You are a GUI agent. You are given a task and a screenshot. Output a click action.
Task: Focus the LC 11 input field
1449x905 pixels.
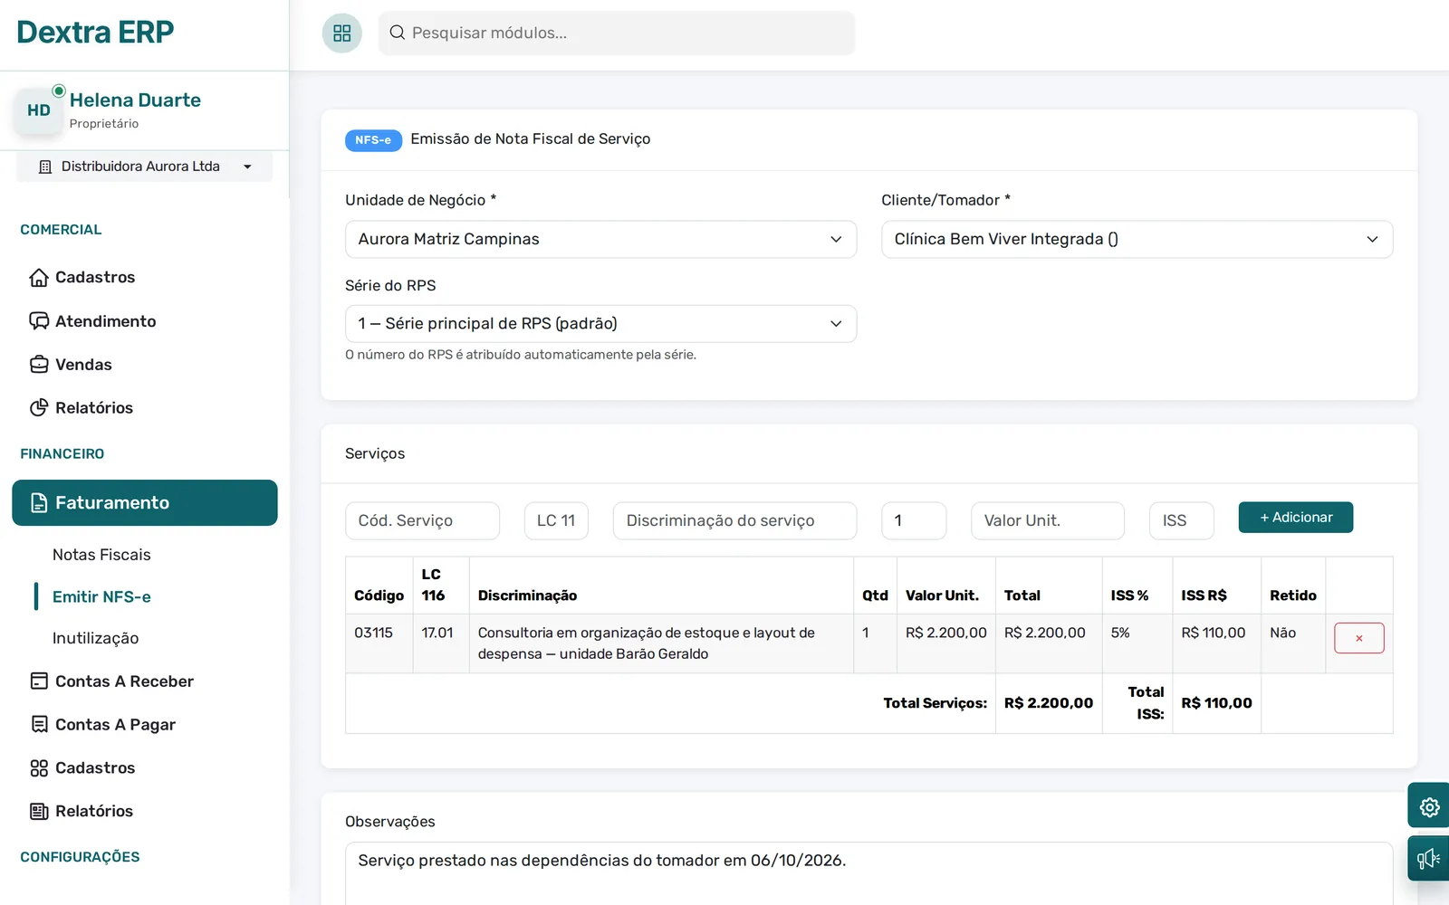pos(556,521)
